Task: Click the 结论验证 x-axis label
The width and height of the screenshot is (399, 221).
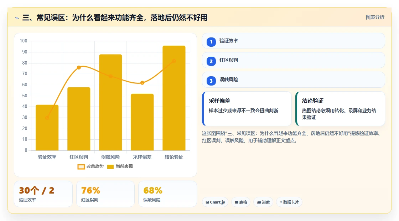Action: tap(174, 157)
